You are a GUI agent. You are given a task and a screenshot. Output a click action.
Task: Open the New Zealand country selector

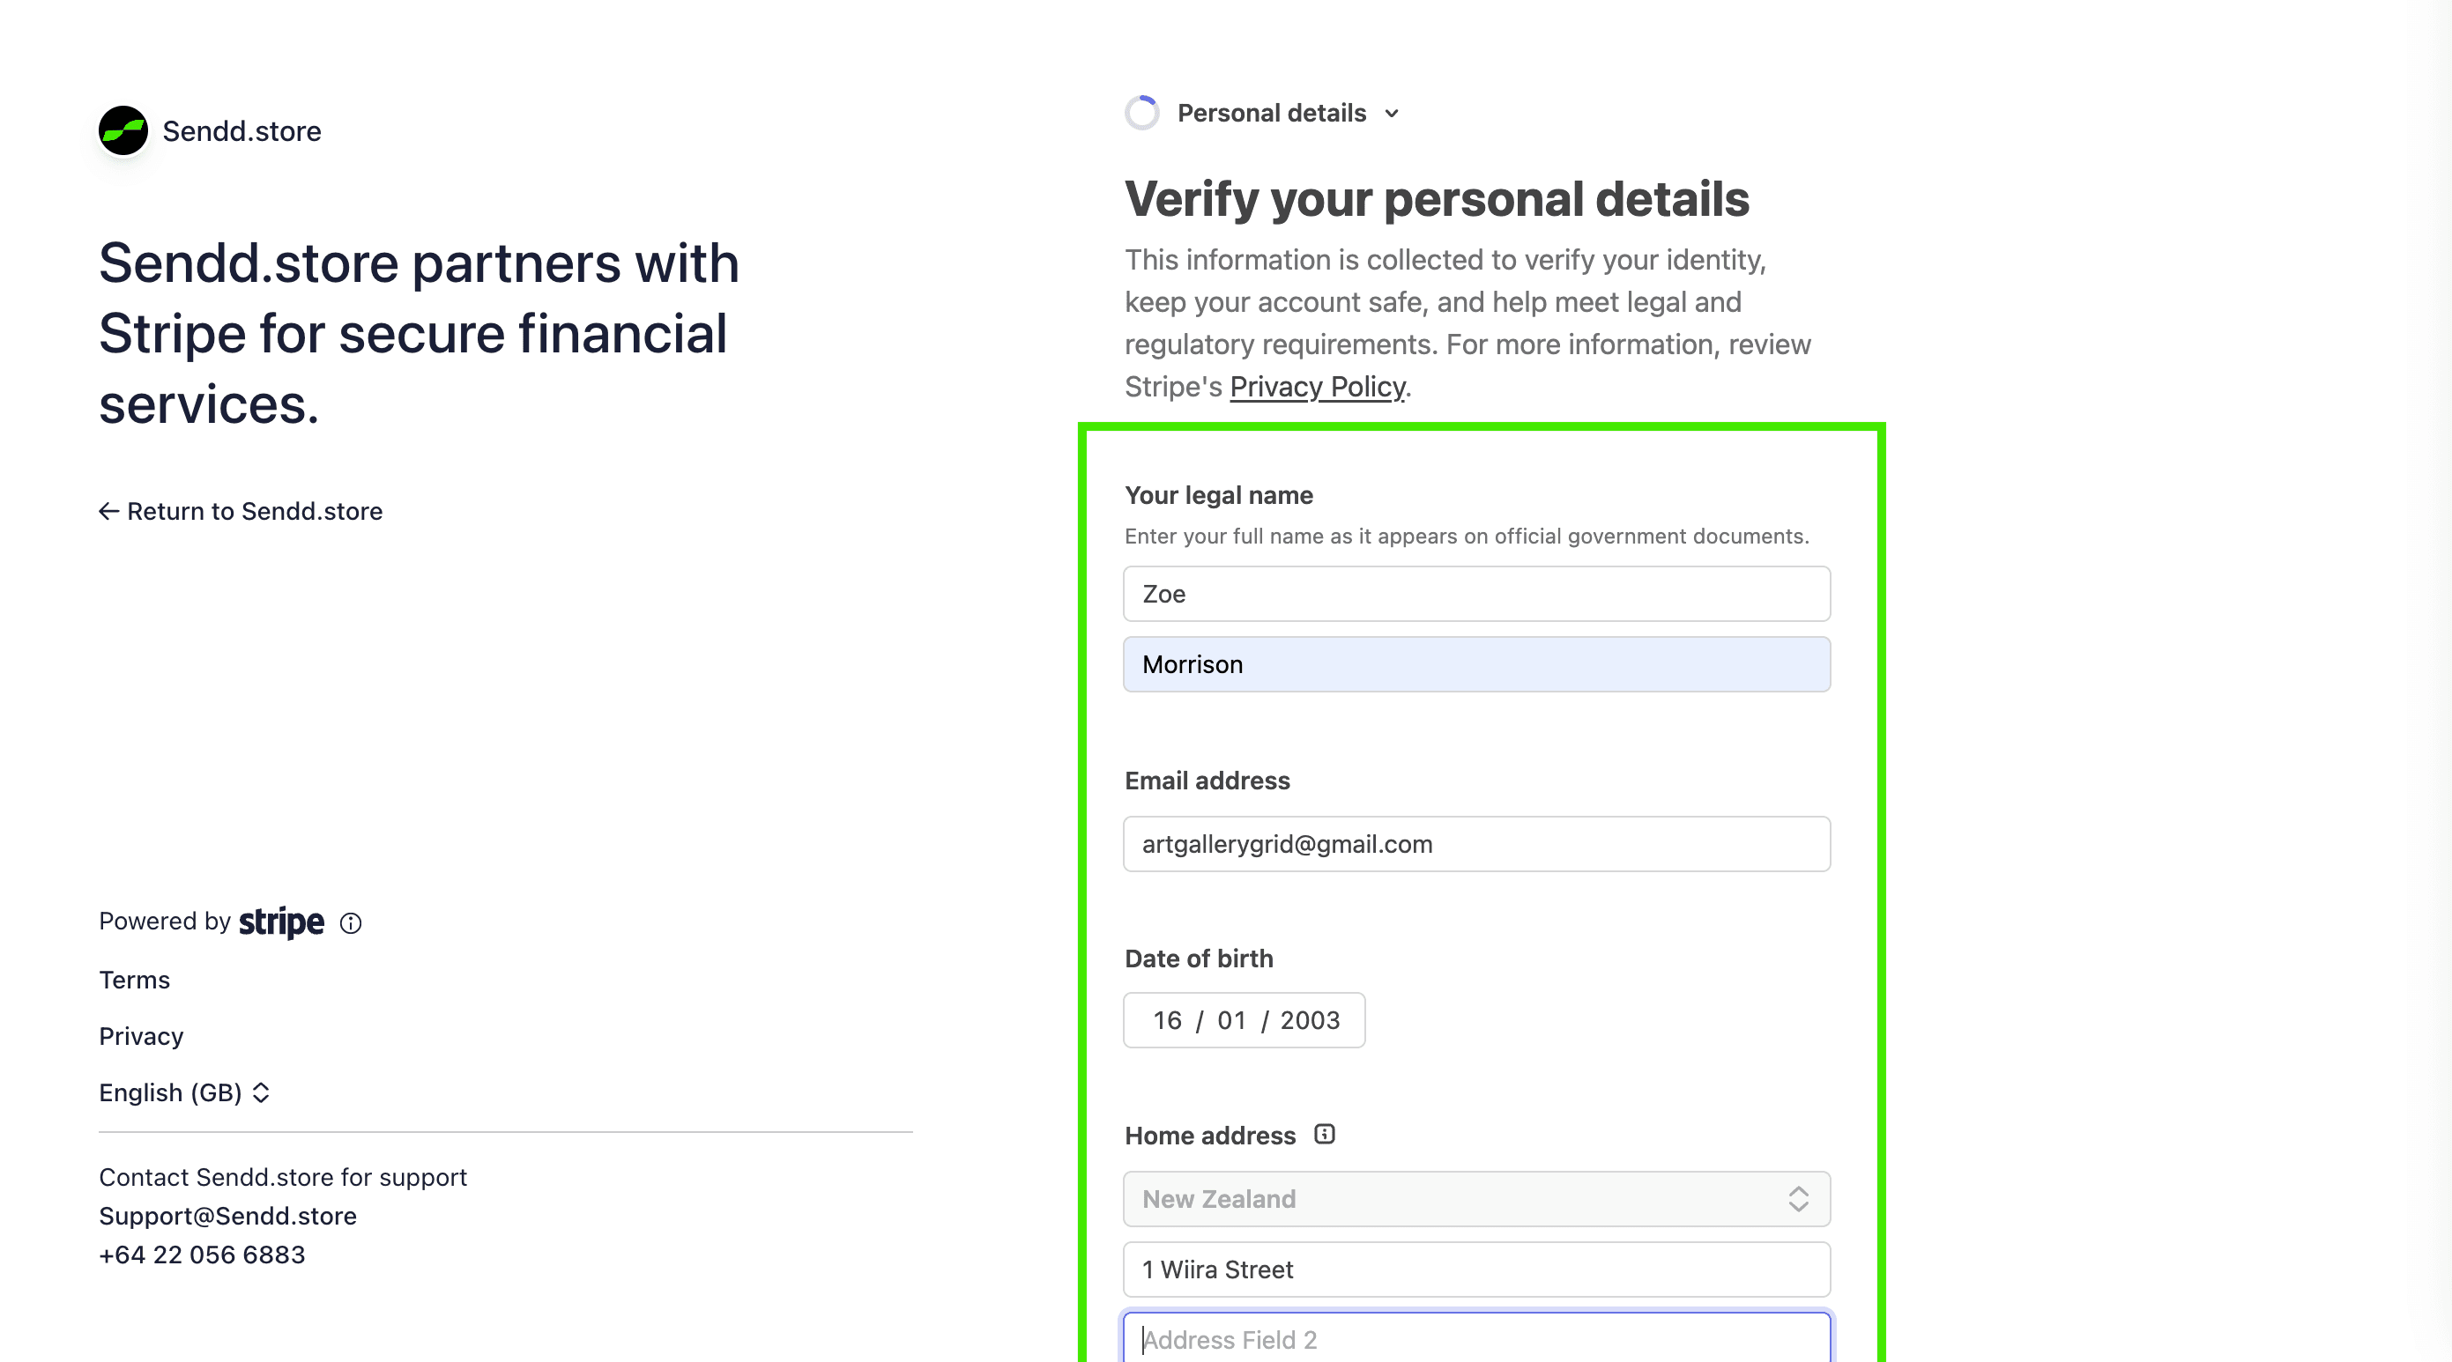click(1476, 1198)
